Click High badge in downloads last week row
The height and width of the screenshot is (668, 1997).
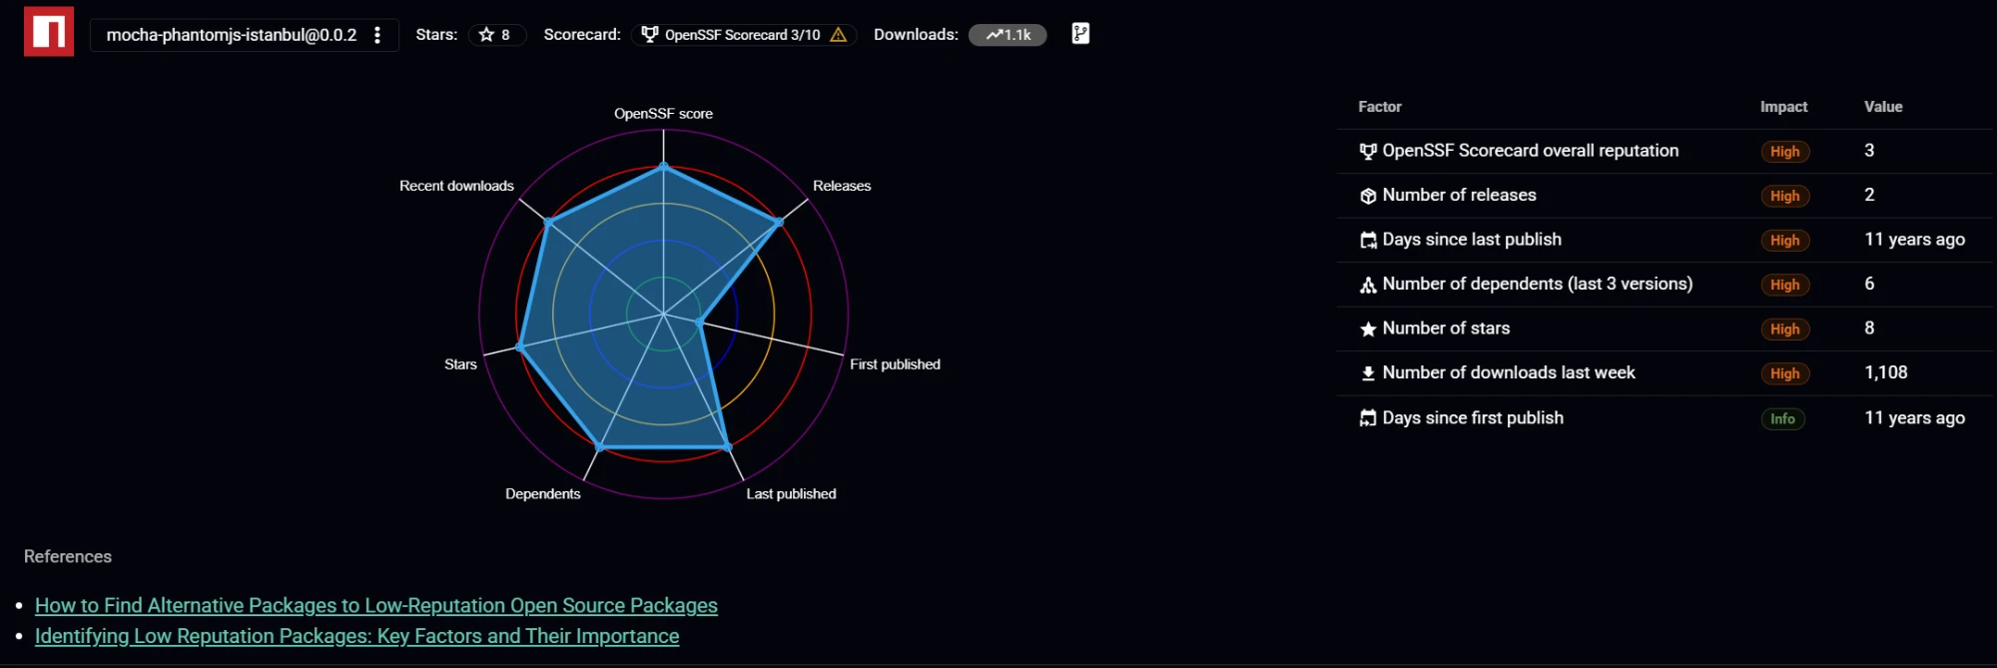[1784, 373]
